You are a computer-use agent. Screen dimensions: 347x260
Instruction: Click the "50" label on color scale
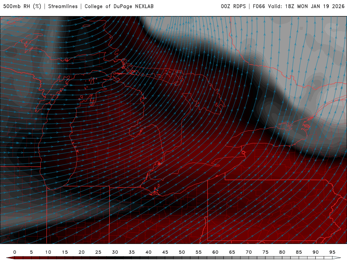click(182, 252)
